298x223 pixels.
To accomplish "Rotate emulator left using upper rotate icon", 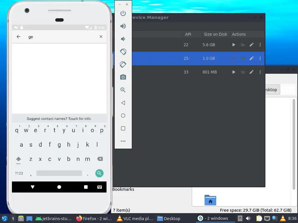I will click(123, 52).
